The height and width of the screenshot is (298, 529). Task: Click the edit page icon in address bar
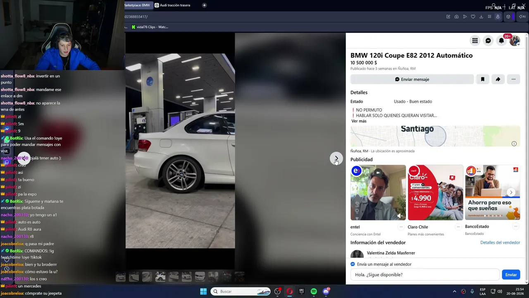(x=448, y=17)
